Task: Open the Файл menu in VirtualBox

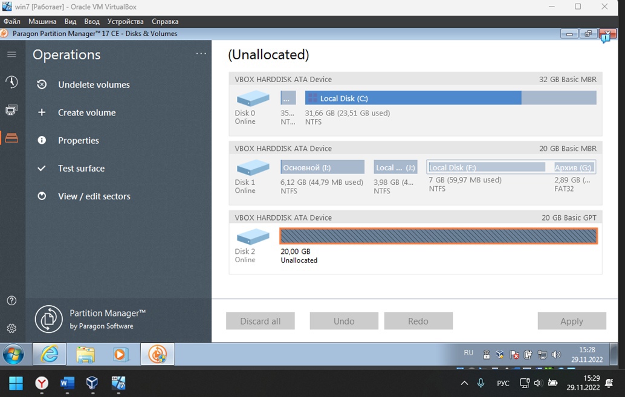Action: click(x=12, y=21)
